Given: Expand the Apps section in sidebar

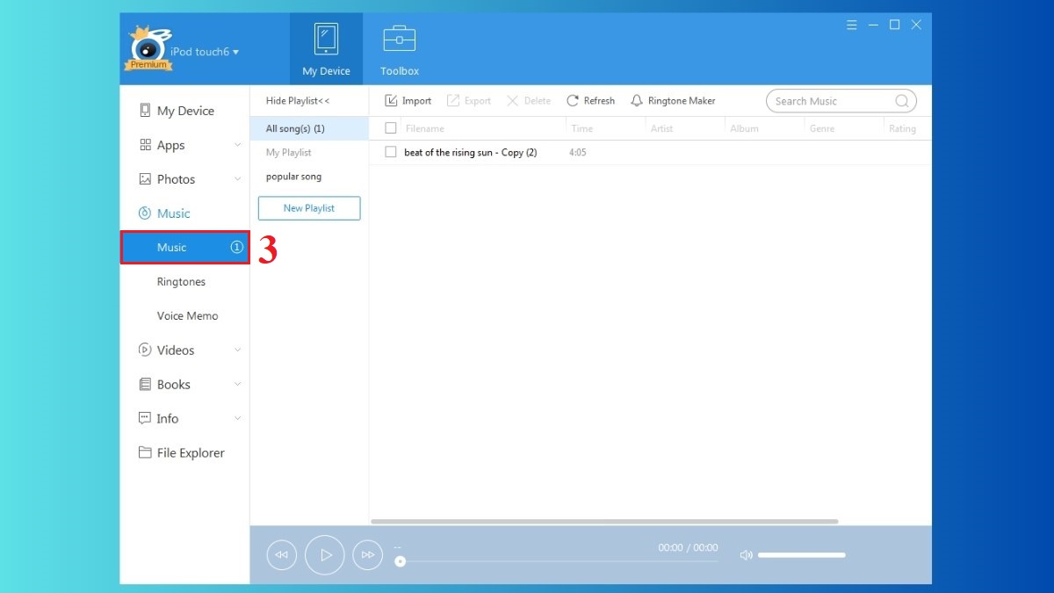Looking at the screenshot, I should point(237,145).
